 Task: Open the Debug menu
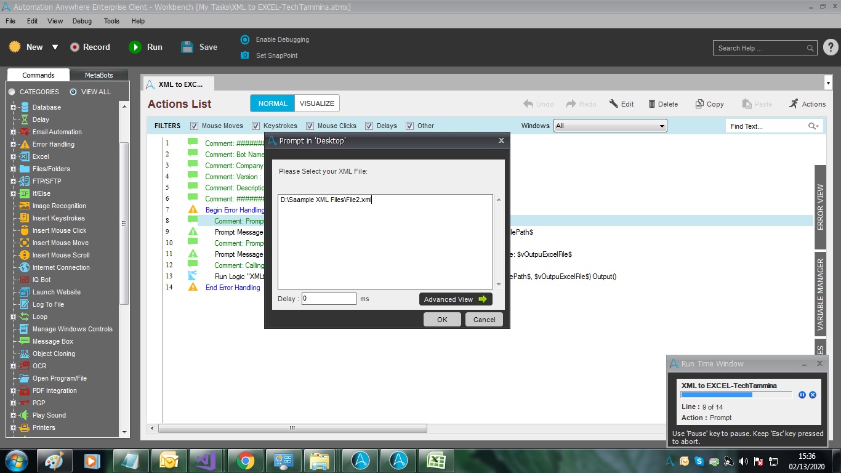82,21
